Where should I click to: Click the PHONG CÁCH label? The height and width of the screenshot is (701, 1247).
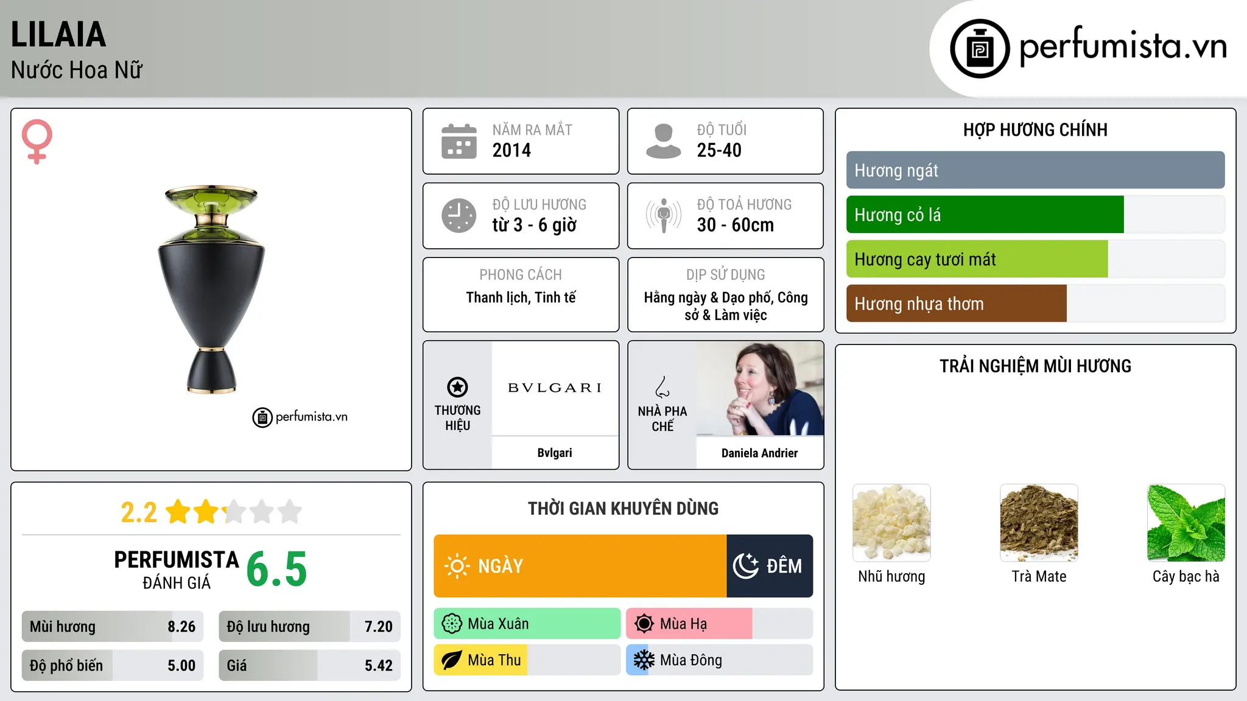521,275
